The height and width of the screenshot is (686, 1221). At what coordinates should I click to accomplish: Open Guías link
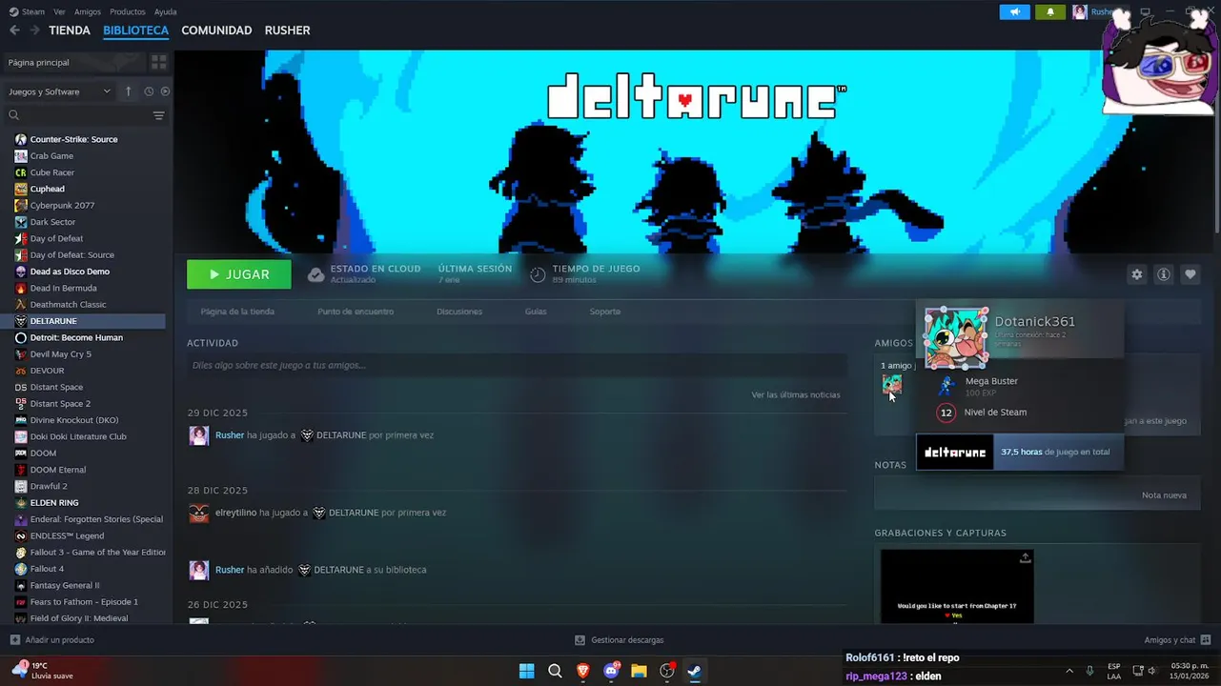(536, 312)
